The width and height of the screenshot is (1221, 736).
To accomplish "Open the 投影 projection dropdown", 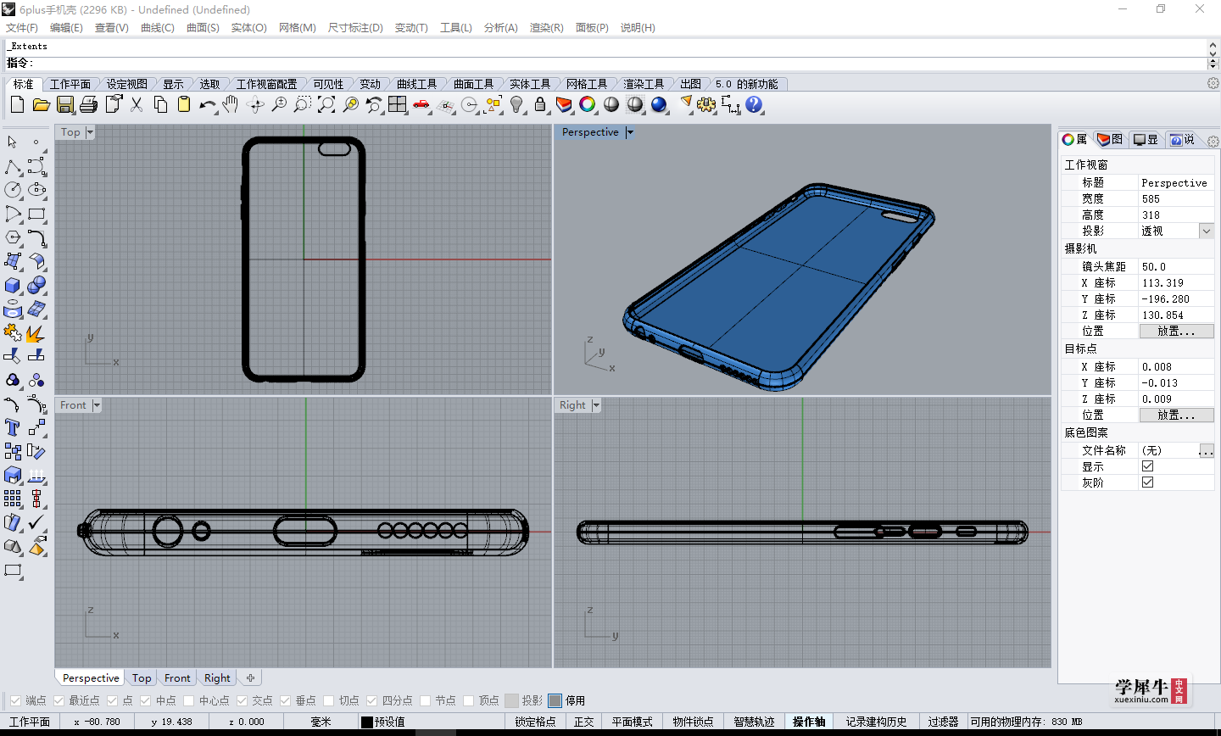I will coord(1207,231).
